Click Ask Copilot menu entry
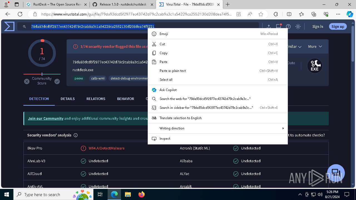Screen dimensions: 356x200 click(x=217, y=90)
